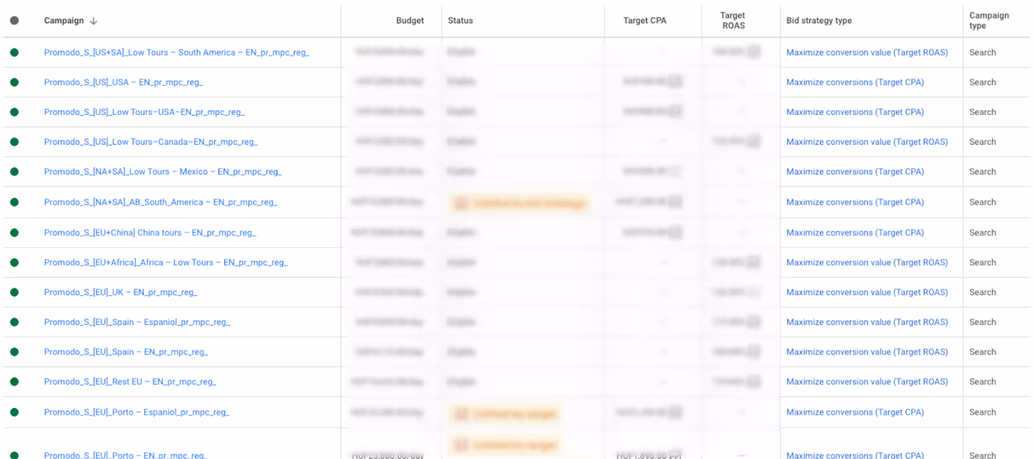Click green status dot for Low Tours Mexico campaign
Viewport: 1034px width, 459px height.
pyautogui.click(x=14, y=172)
